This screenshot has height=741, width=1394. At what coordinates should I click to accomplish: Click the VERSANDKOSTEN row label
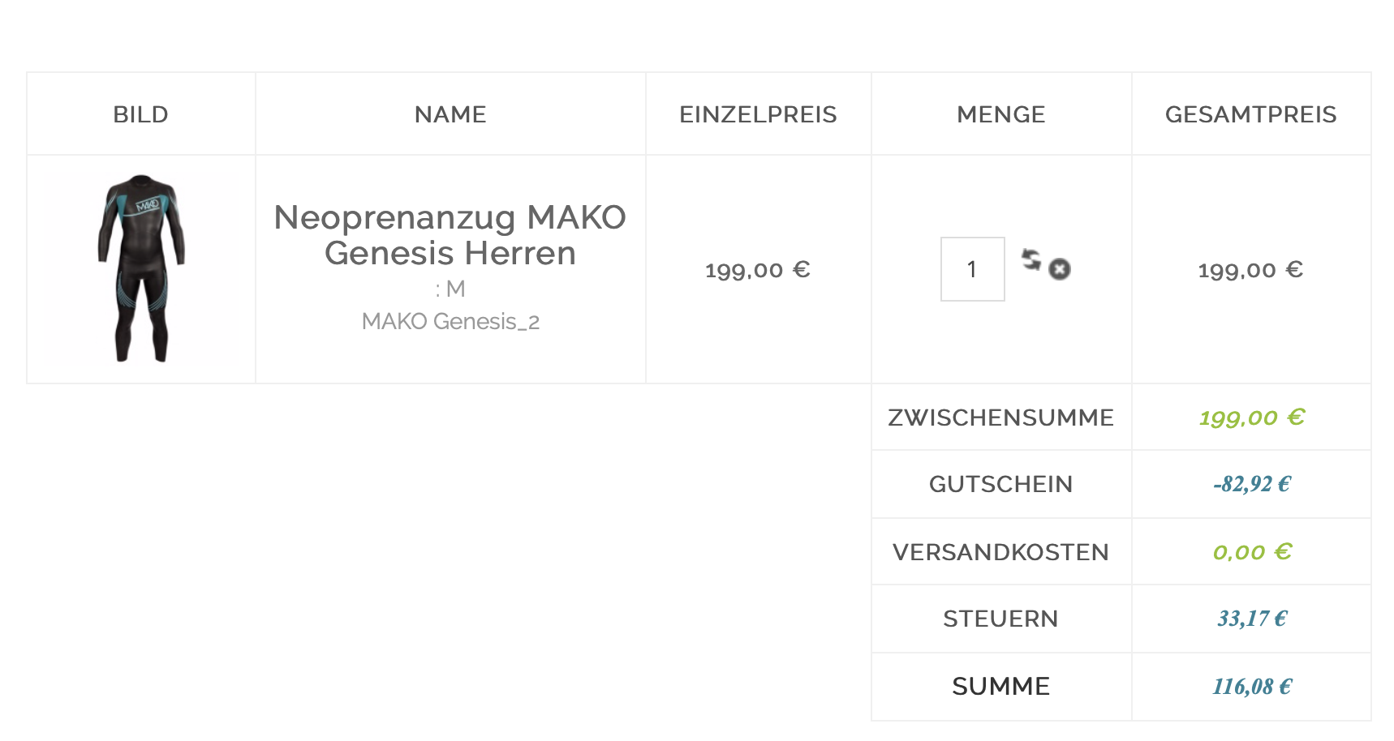1000,552
